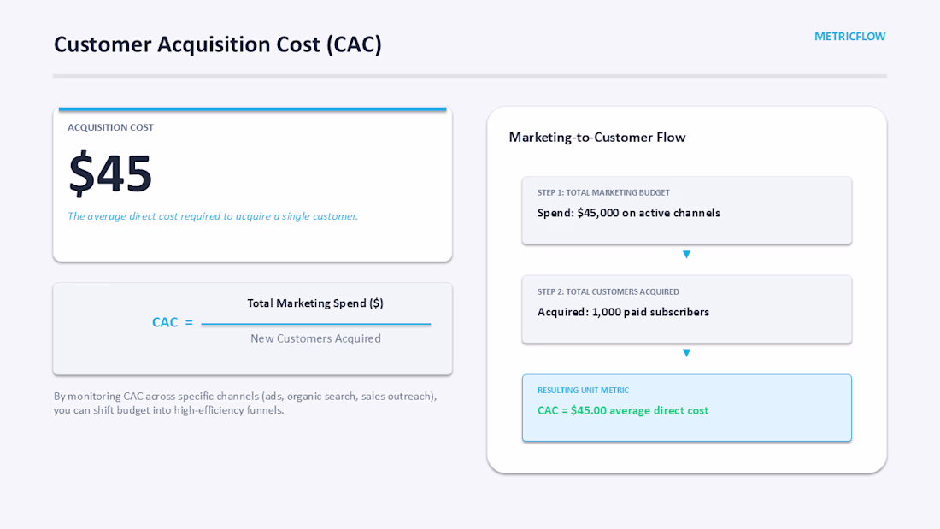Select the large $45 figure
The image size is (940, 529).
pos(110,173)
